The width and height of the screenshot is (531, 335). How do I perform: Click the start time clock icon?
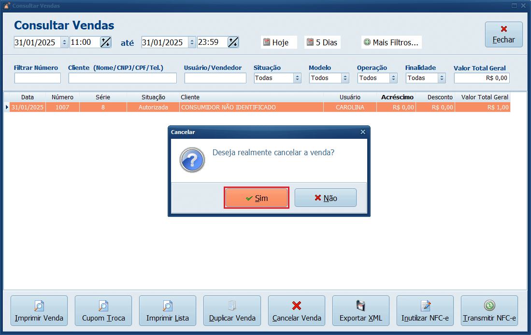point(105,42)
